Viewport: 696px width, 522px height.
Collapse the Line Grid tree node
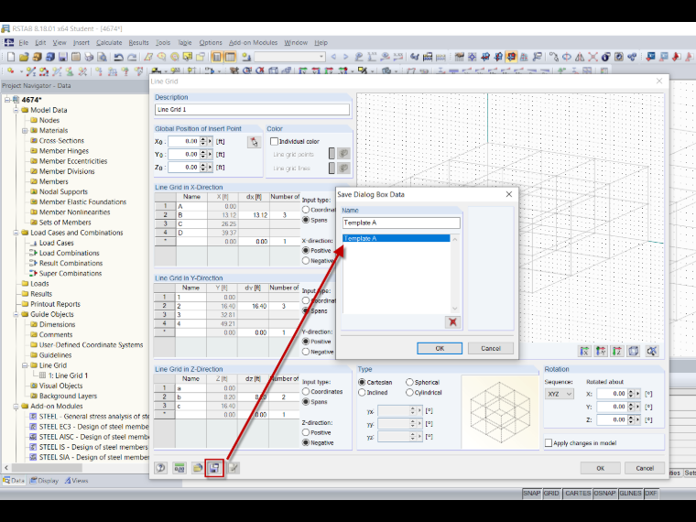point(25,365)
